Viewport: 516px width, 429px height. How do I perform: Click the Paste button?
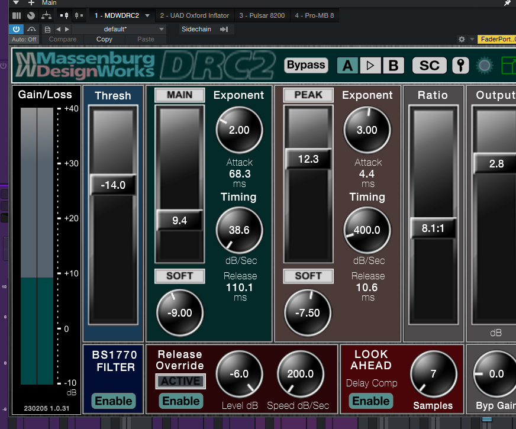[x=146, y=39]
